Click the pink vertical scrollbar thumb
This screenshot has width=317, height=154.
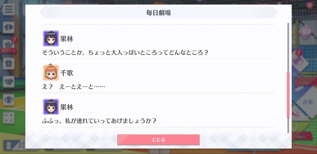click(x=288, y=95)
